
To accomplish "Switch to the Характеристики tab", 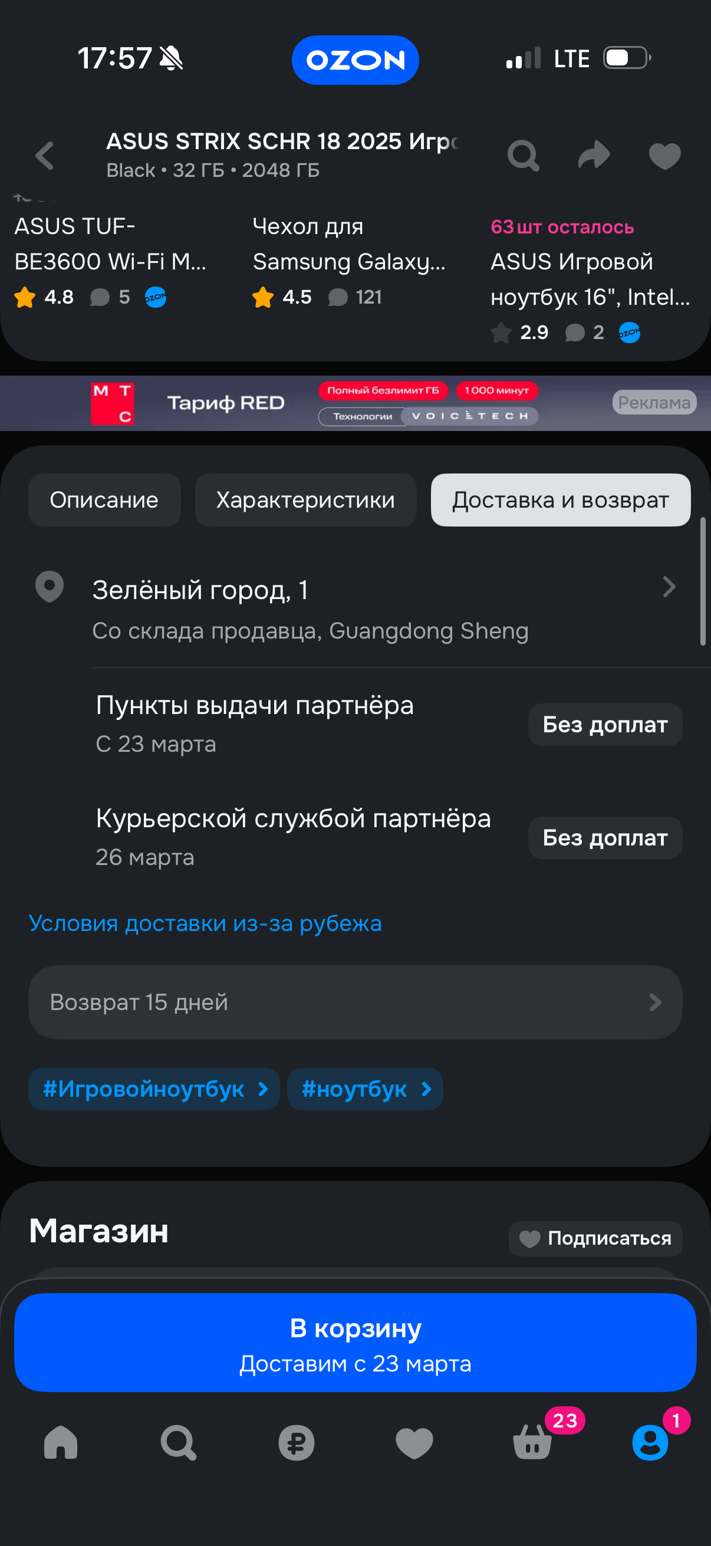I will point(305,500).
